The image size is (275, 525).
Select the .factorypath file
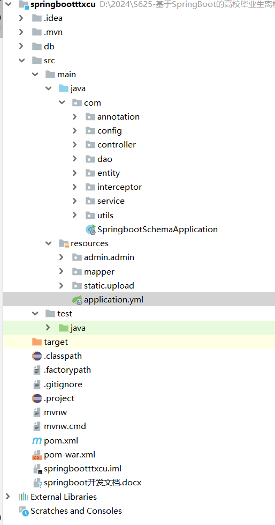[x=67, y=370]
